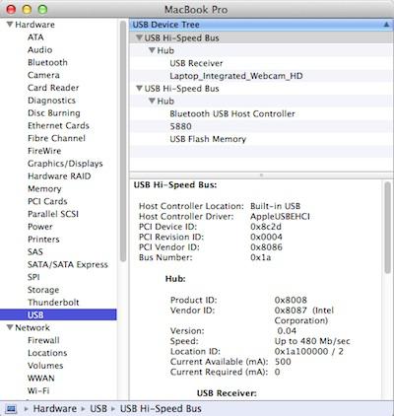Image resolution: width=394 pixels, height=416 pixels.
Task: Show Memory information in the sidebar
Action: [44, 188]
